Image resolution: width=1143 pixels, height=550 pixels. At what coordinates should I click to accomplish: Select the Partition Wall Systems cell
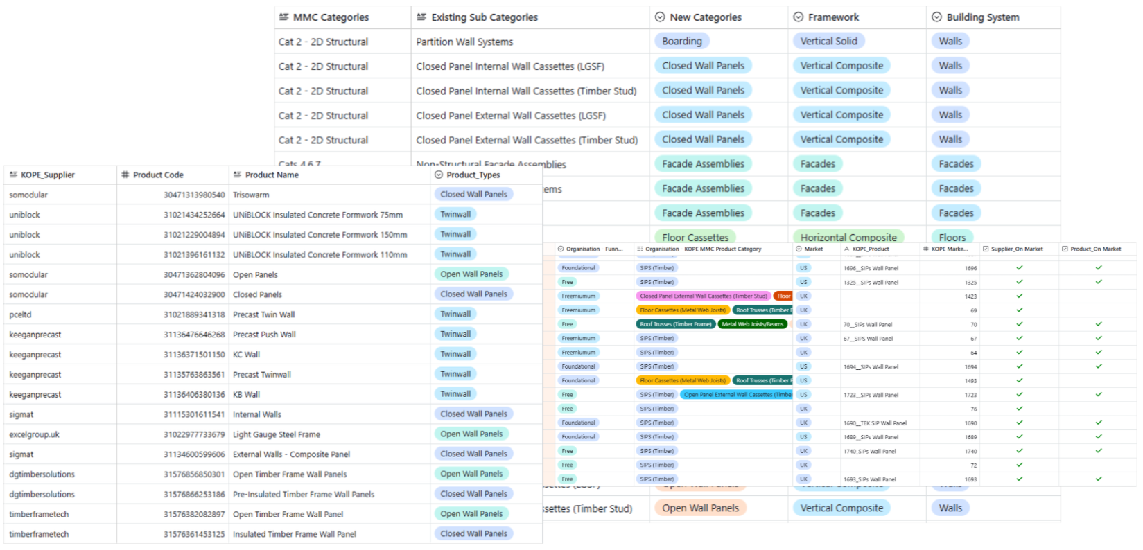point(530,42)
